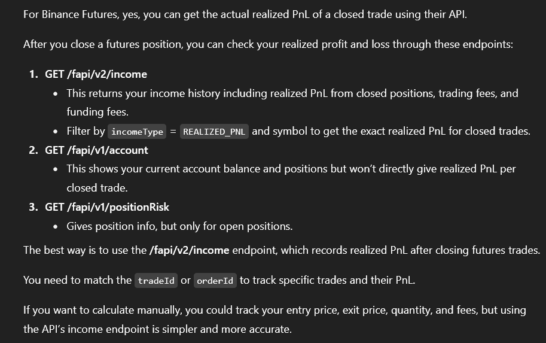Click the 'Filter by' bullet text
This screenshot has height=343, width=546.
coord(86,131)
